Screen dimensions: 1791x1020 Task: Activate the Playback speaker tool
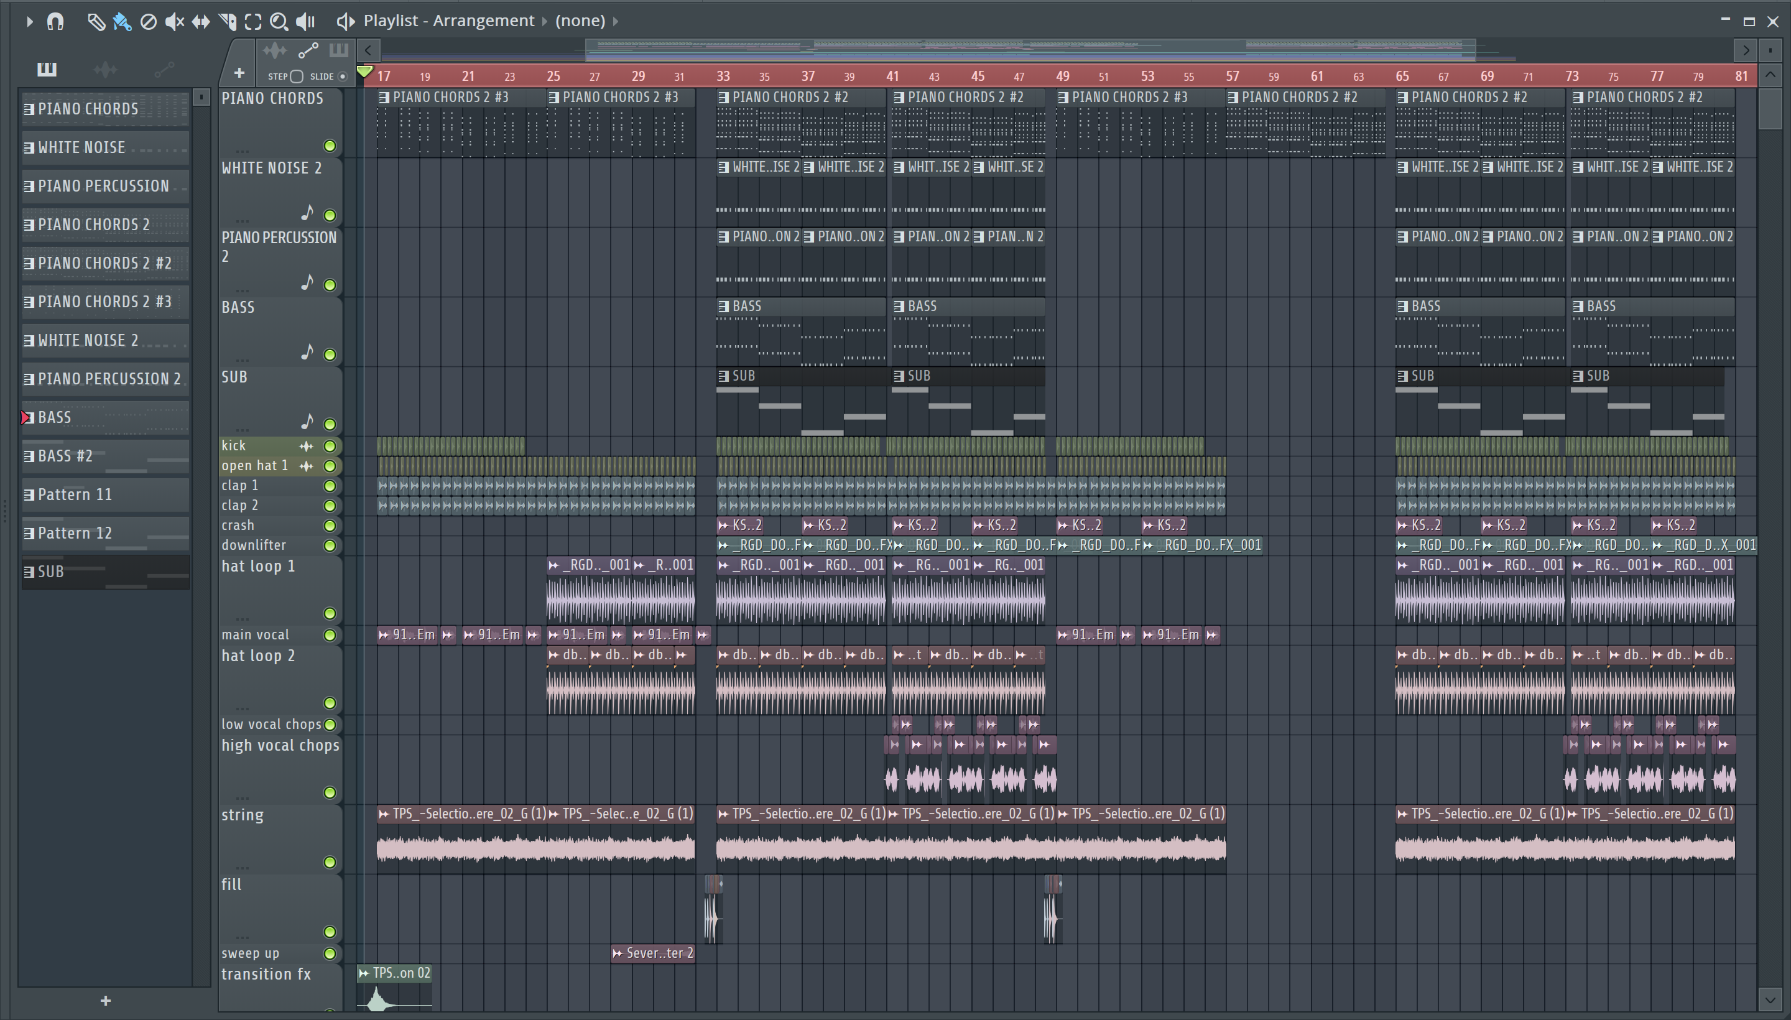(x=305, y=22)
